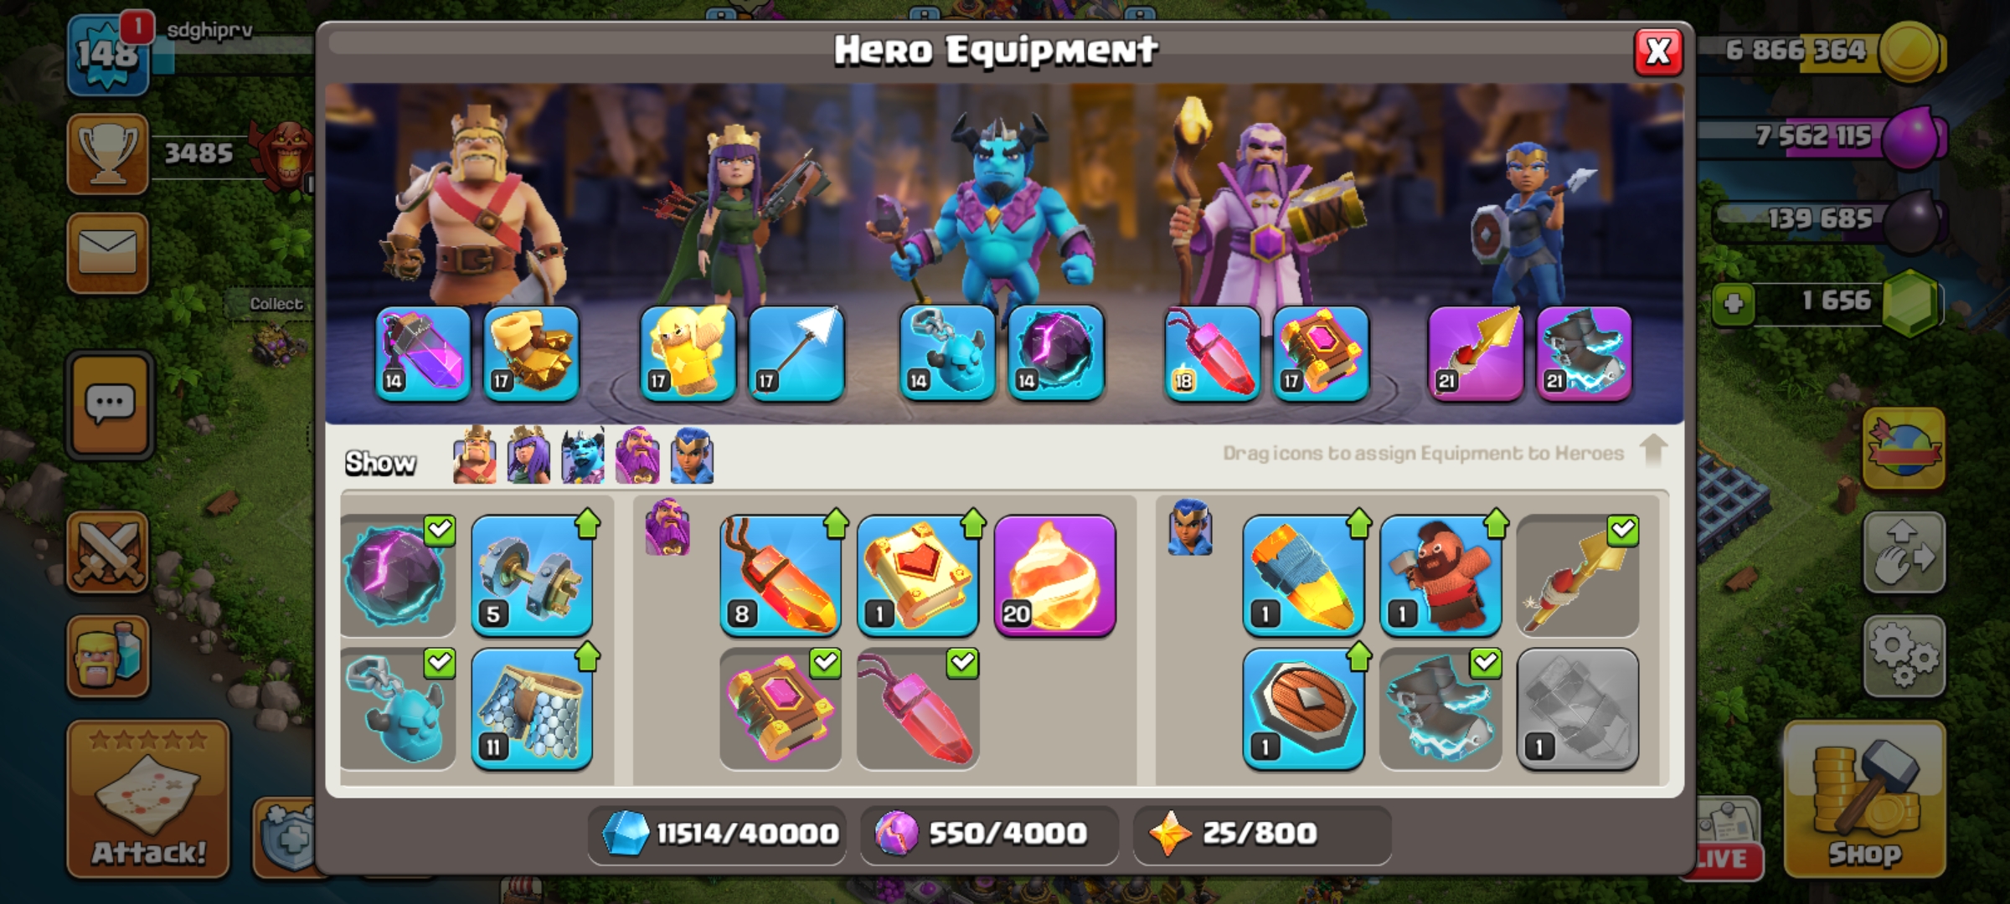Viewport: 2010px width, 904px height.
Task: Filter equipment by Barbarian King portrait
Action: (x=474, y=456)
